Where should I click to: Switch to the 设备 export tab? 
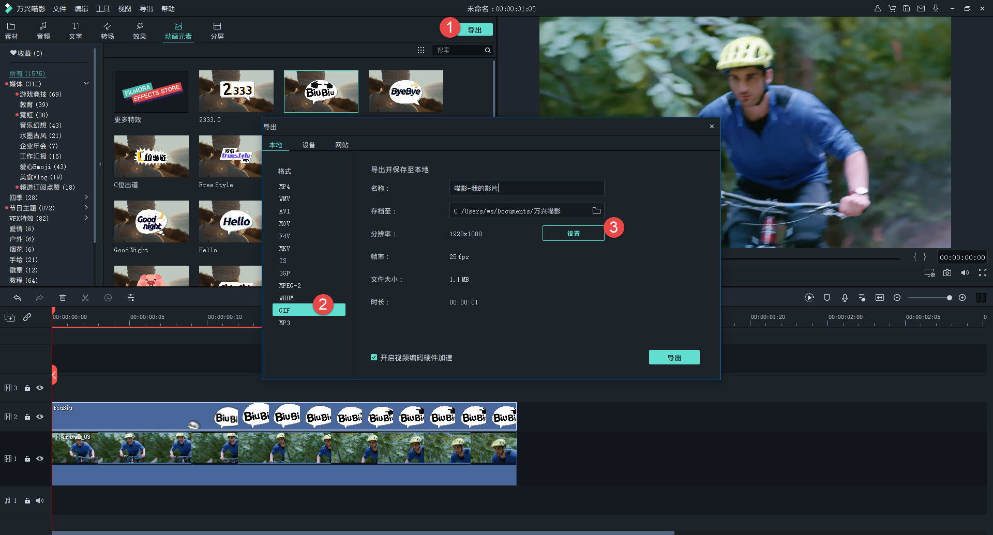(x=309, y=145)
